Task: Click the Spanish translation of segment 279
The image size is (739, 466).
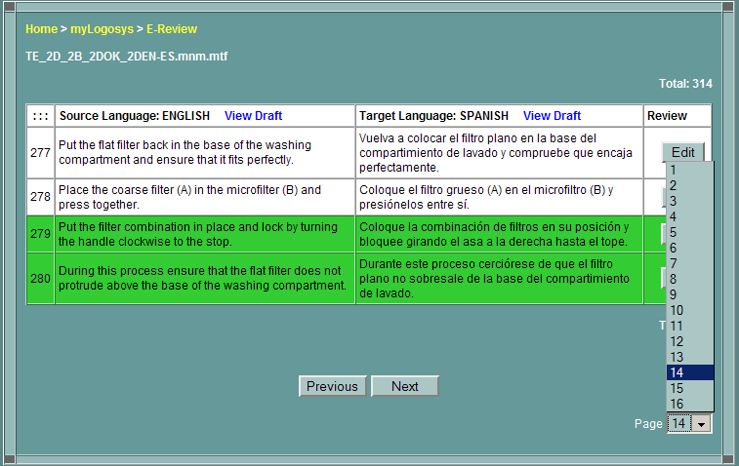Action: coord(497,234)
